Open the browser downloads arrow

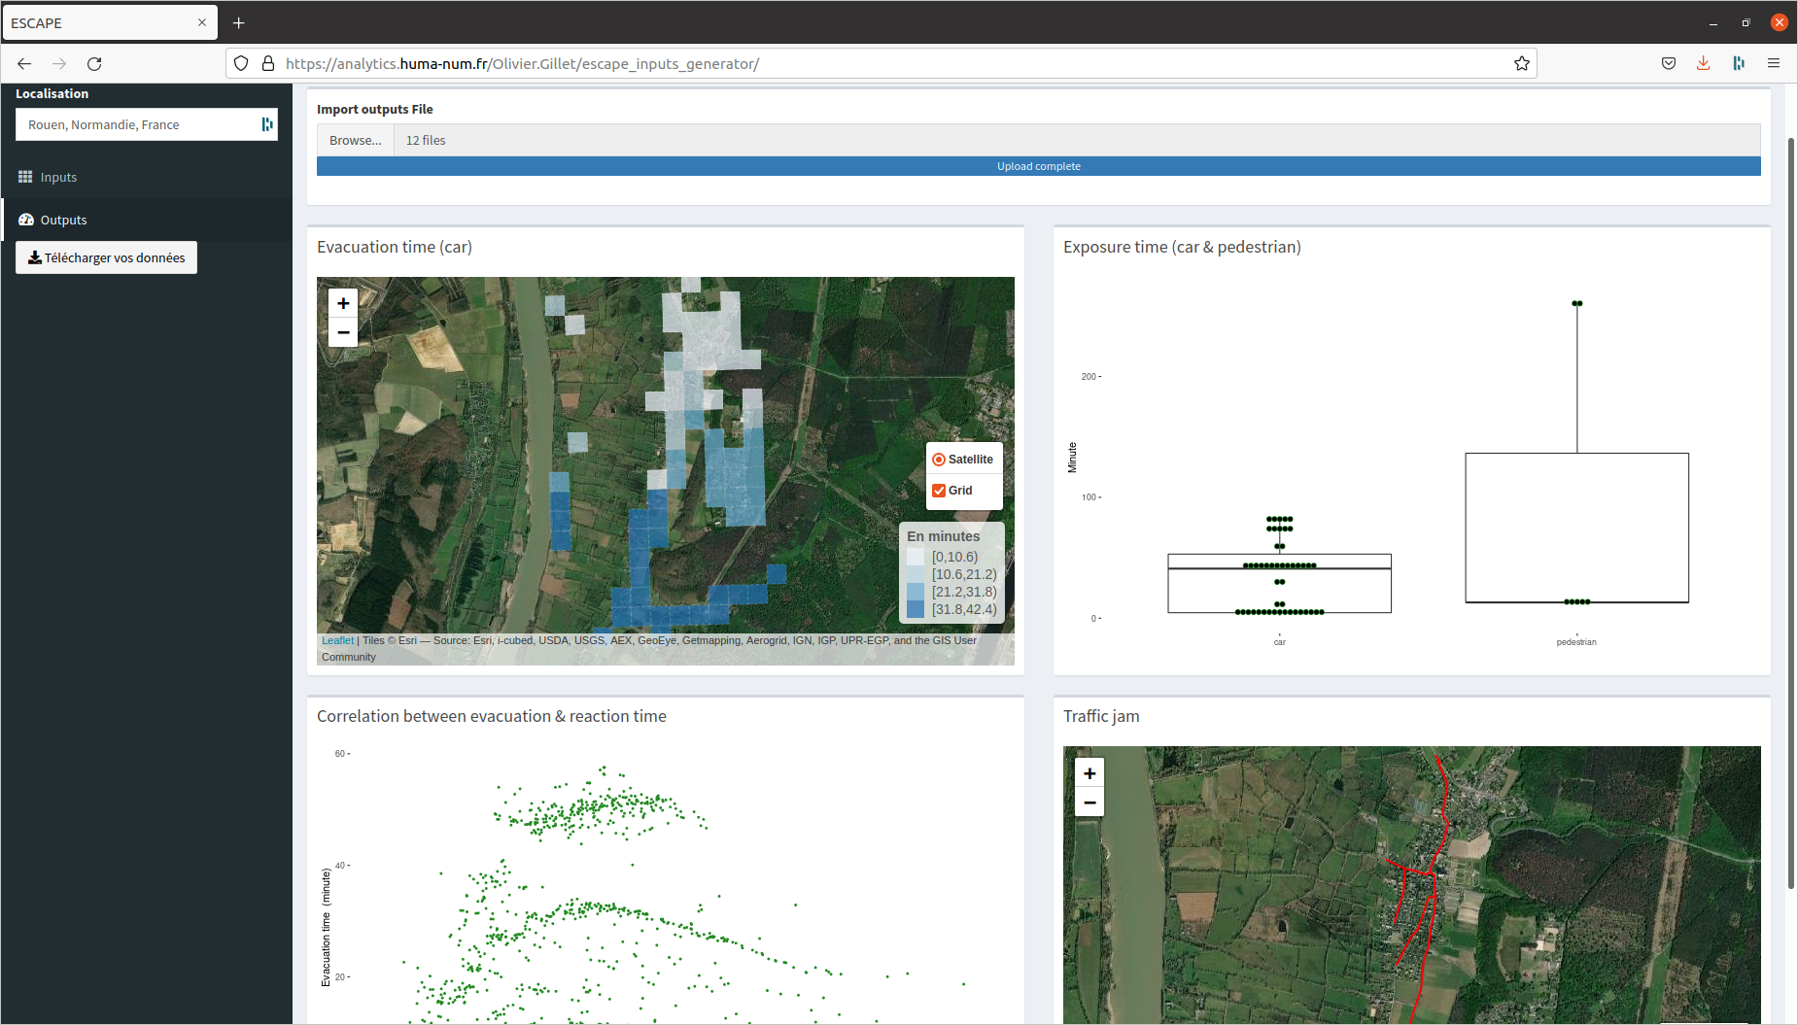1704,63
